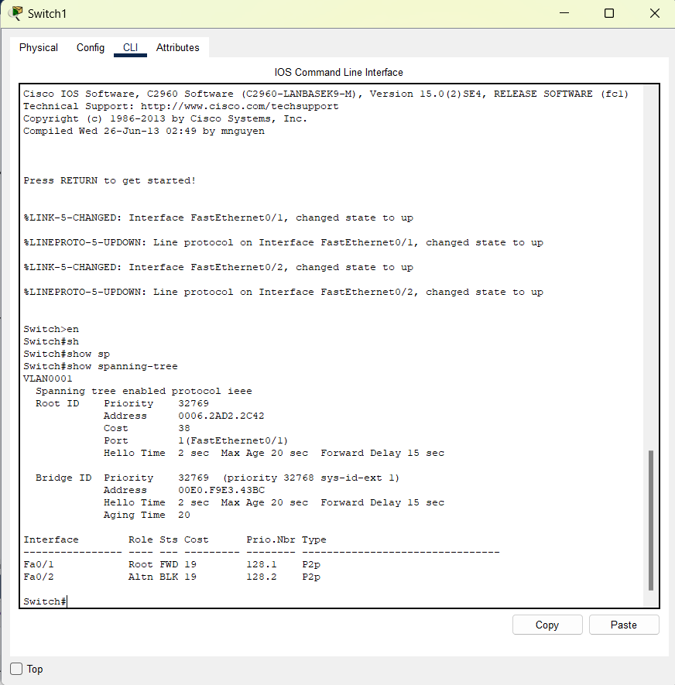
Task: Close the Switch1 window
Action: coord(654,13)
